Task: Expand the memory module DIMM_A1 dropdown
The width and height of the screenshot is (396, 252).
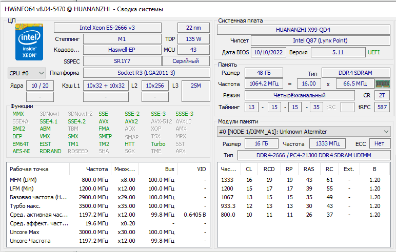Action: (x=303, y=132)
